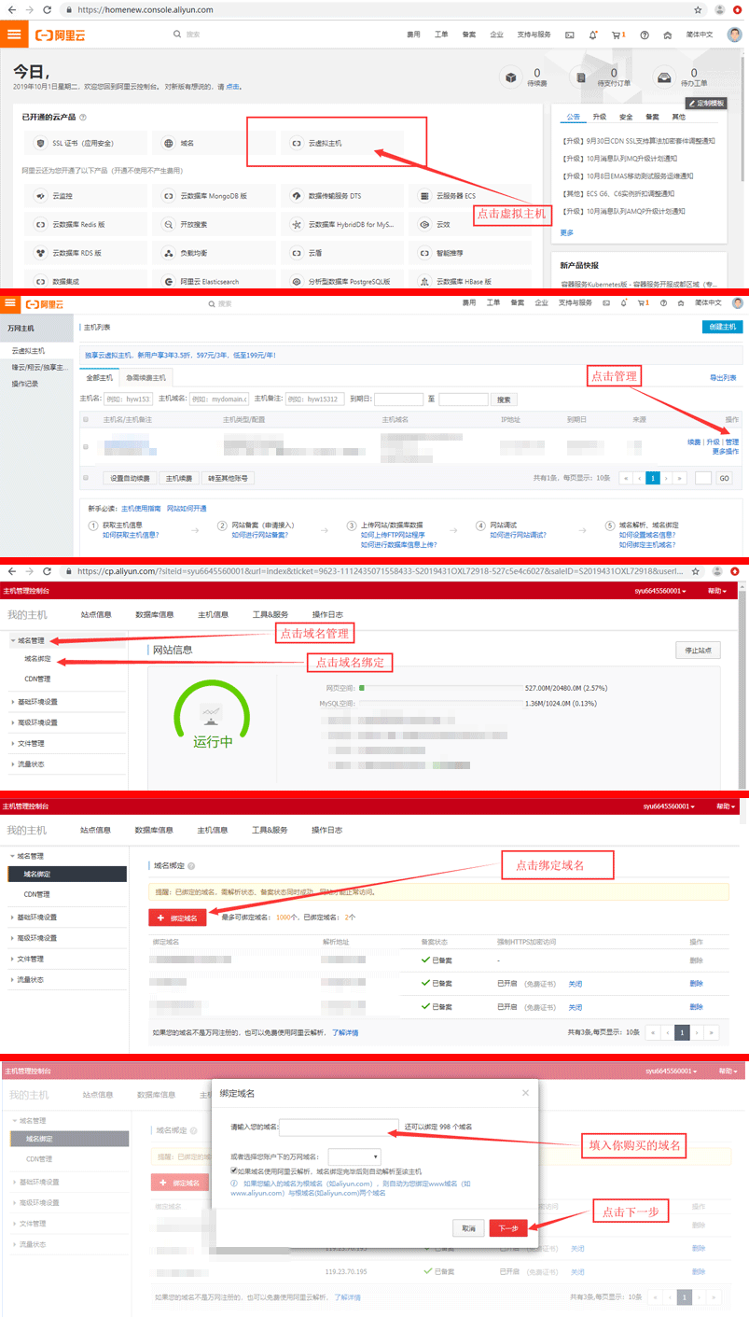Click the blue 创建主机 button
Image resolution: width=749 pixels, height=1317 pixels.
[x=723, y=327]
